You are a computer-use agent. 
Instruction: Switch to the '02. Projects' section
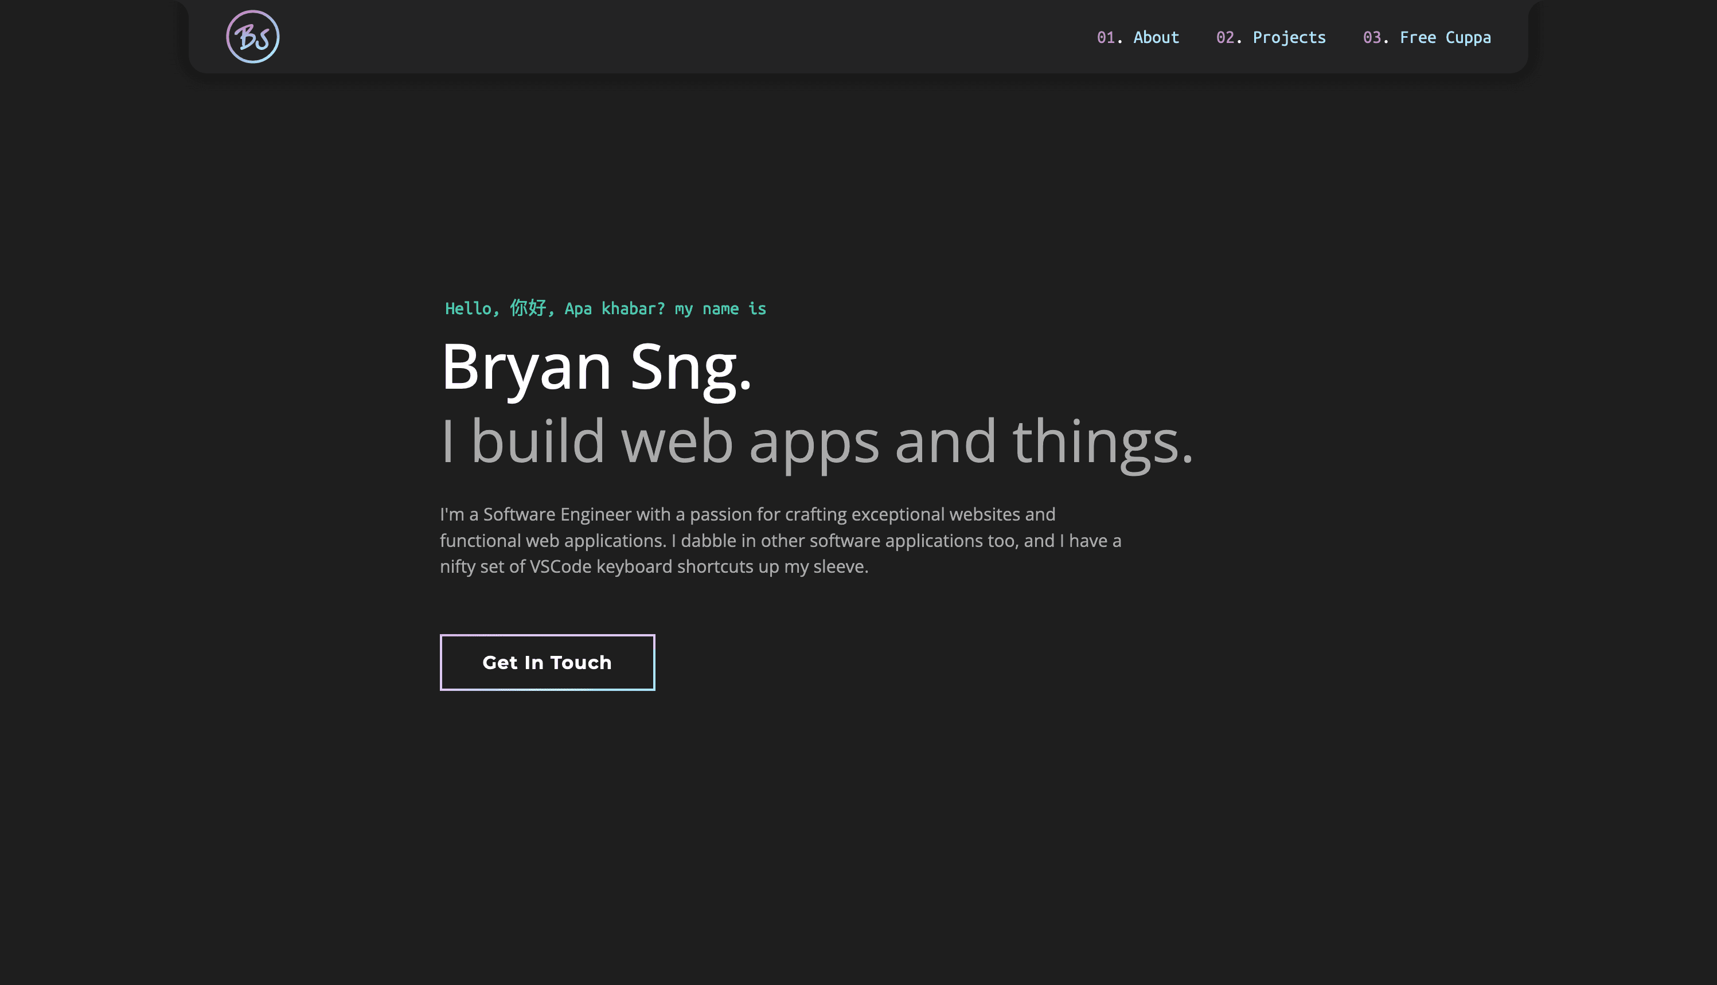[x=1270, y=37]
